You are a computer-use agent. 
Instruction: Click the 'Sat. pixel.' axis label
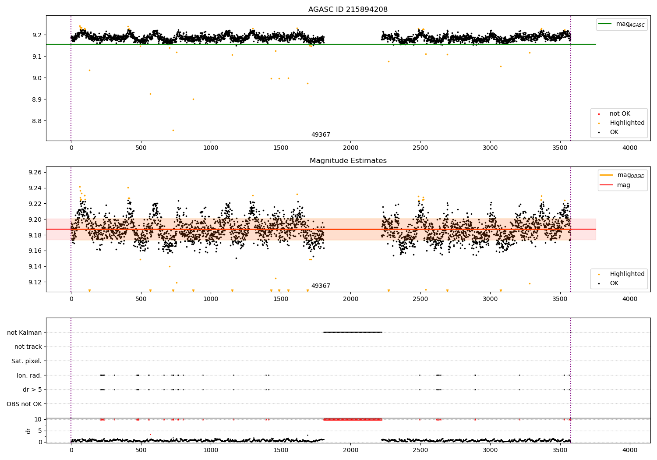pyautogui.click(x=27, y=361)
